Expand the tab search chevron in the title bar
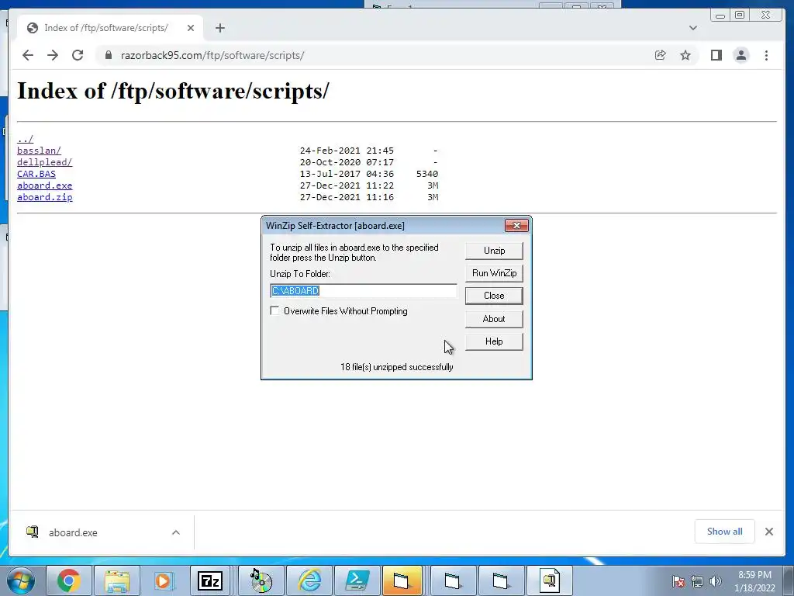The width and height of the screenshot is (794, 596). click(693, 28)
